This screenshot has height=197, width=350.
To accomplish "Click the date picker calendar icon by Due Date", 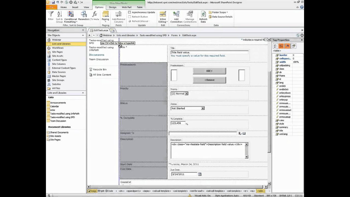I will click(200, 174).
